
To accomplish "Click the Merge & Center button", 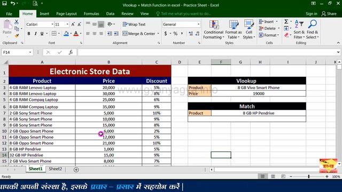I will pyautogui.click(x=139, y=34).
